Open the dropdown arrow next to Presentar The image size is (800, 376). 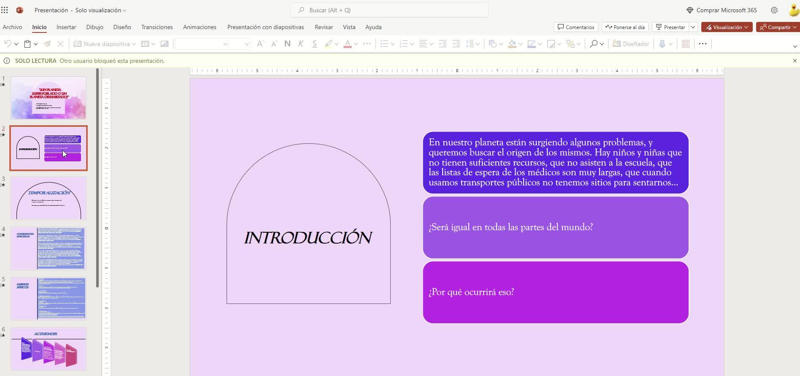click(693, 27)
